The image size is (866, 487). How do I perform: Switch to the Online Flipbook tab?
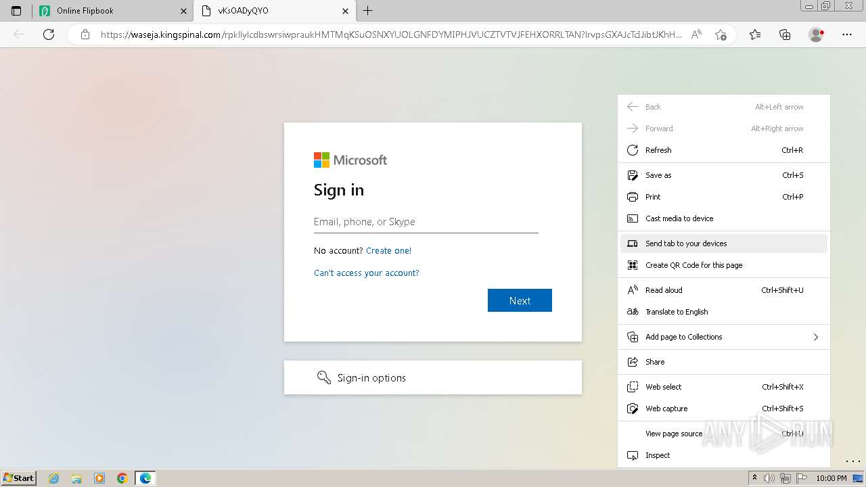[113, 11]
